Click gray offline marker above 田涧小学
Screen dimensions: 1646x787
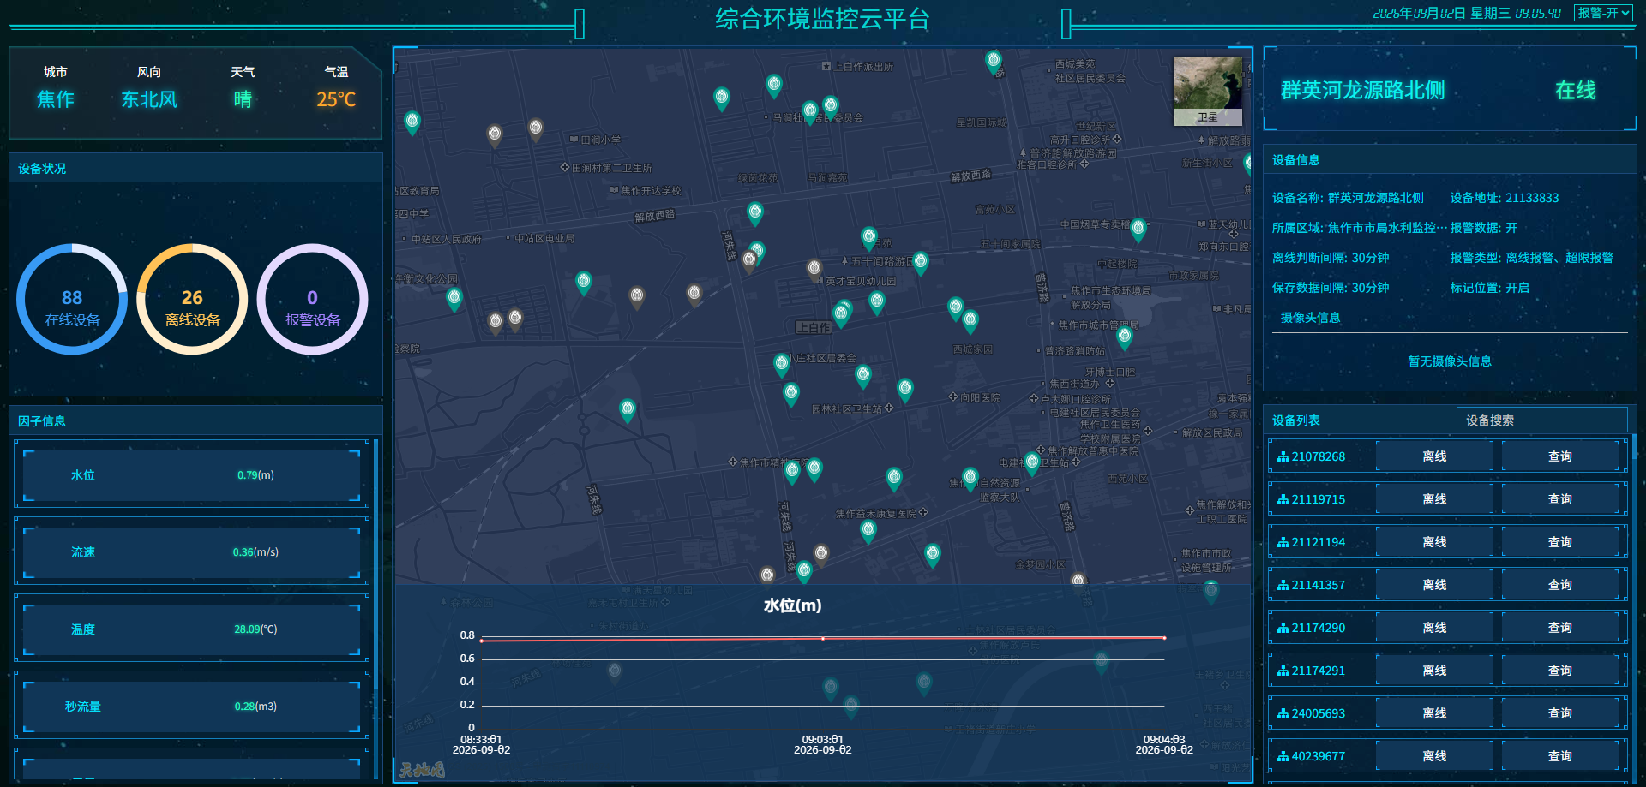click(x=536, y=129)
